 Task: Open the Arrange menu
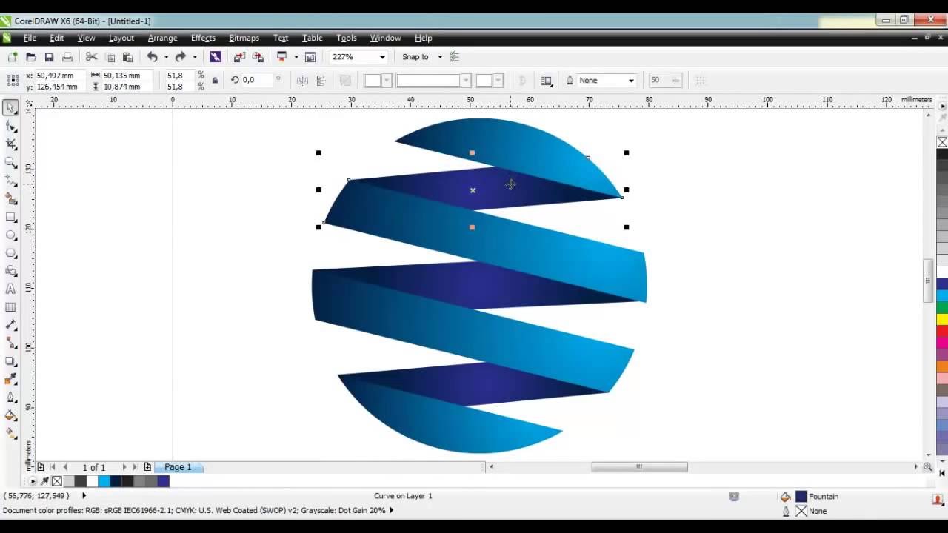pos(162,38)
